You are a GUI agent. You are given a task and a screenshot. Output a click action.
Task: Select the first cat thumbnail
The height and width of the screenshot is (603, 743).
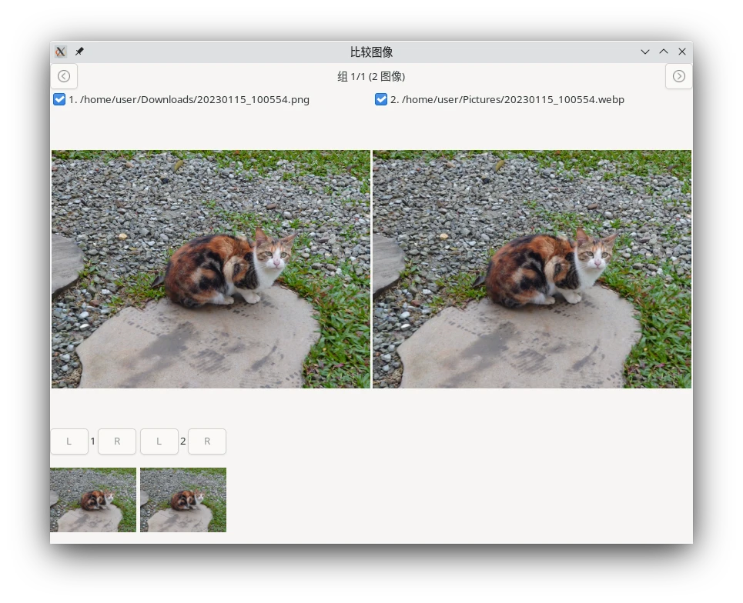[x=93, y=500]
